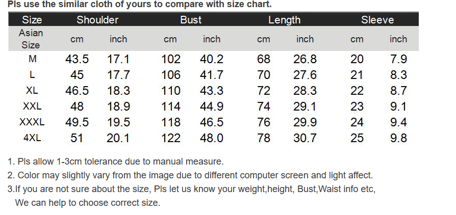Select the XXL size row label
Image resolution: width=456 pixels, height=215 pixels.
[32, 106]
